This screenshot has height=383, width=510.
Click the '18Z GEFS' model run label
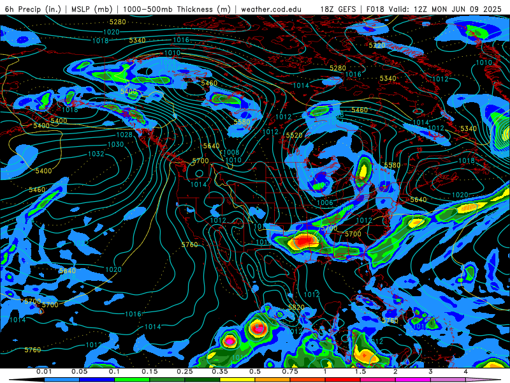click(x=338, y=9)
